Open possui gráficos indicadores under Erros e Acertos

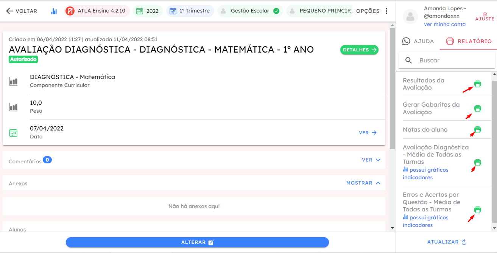pos(425,221)
